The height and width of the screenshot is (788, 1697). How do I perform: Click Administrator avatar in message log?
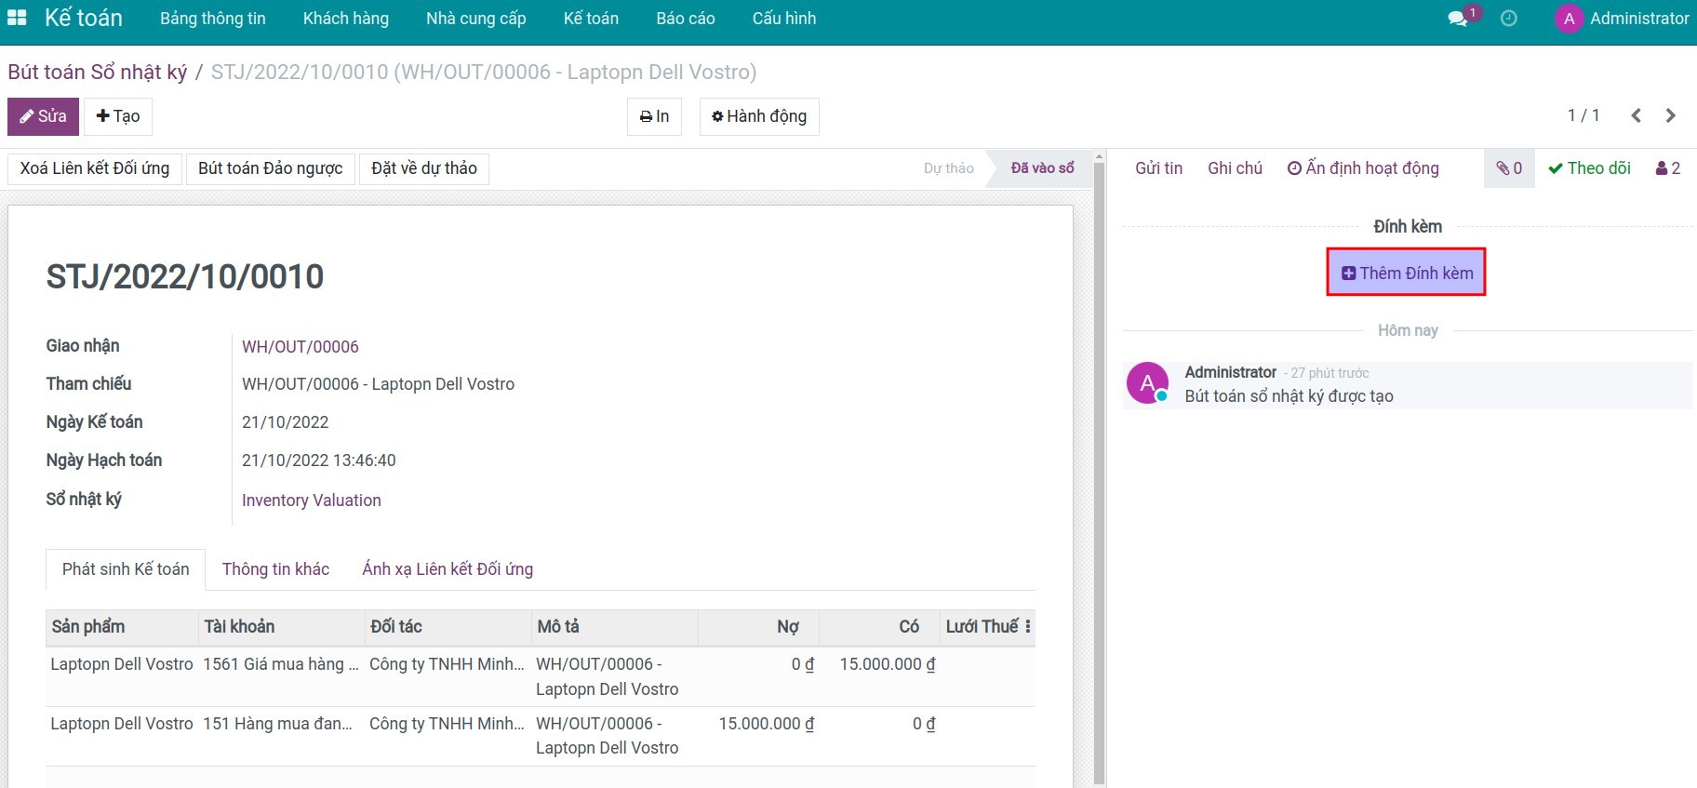click(x=1147, y=383)
